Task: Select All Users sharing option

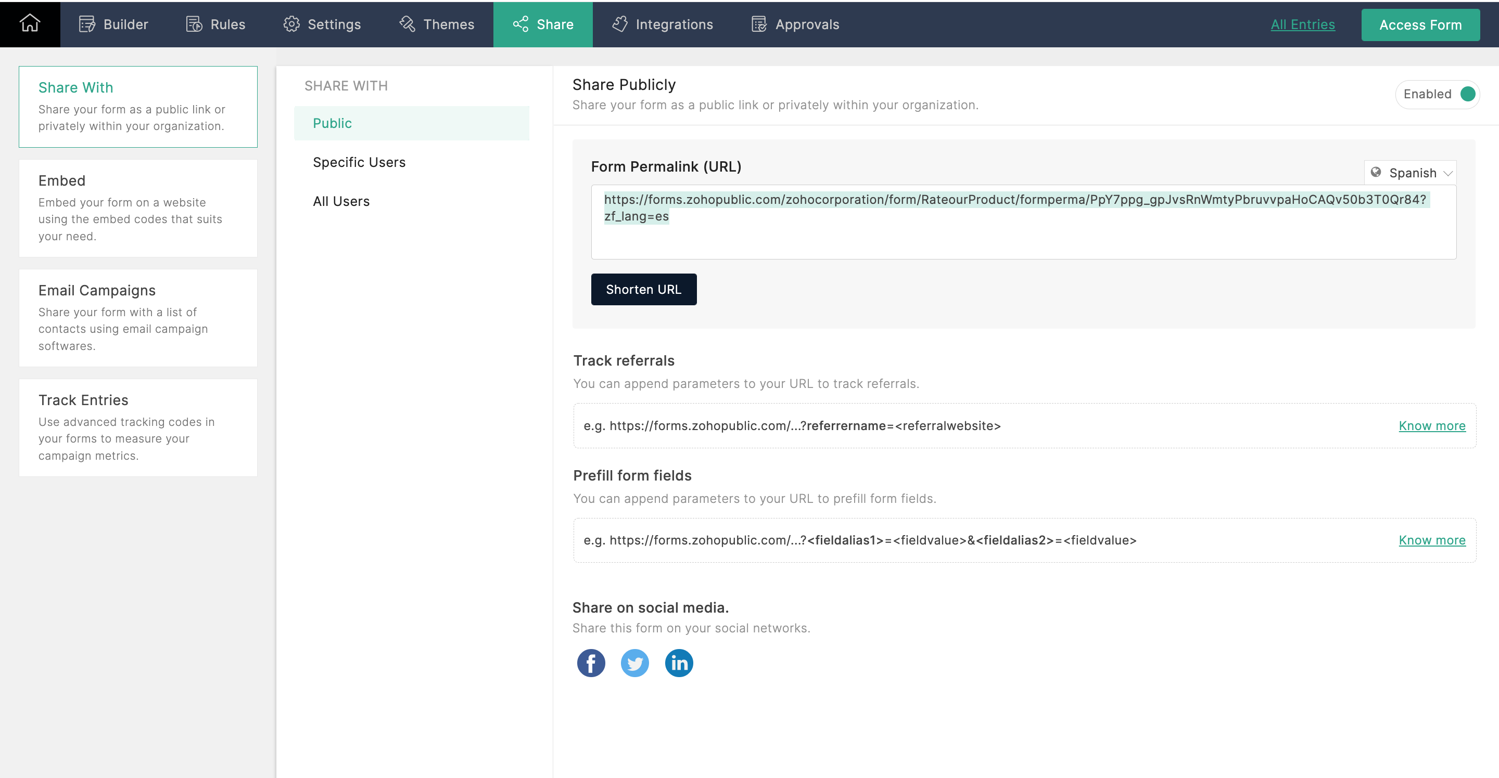Action: point(341,201)
